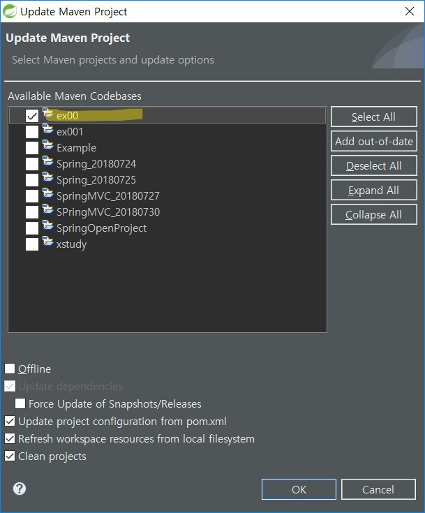
Task: Click the Example project folder icon
Action: coord(47,145)
